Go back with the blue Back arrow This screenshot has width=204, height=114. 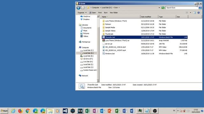click(78, 8)
